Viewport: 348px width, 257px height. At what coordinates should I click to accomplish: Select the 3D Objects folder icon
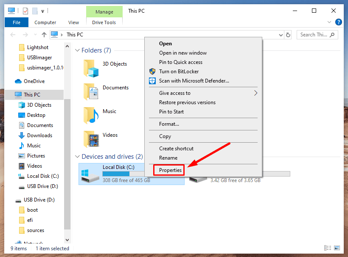pos(91,69)
